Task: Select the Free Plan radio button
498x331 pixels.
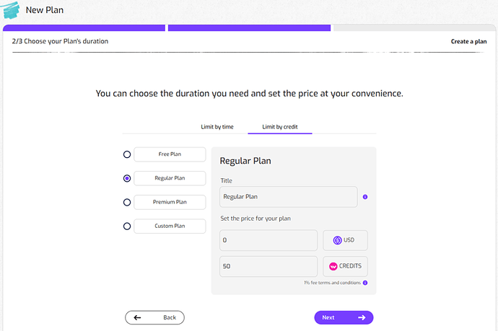Action: tap(127, 154)
